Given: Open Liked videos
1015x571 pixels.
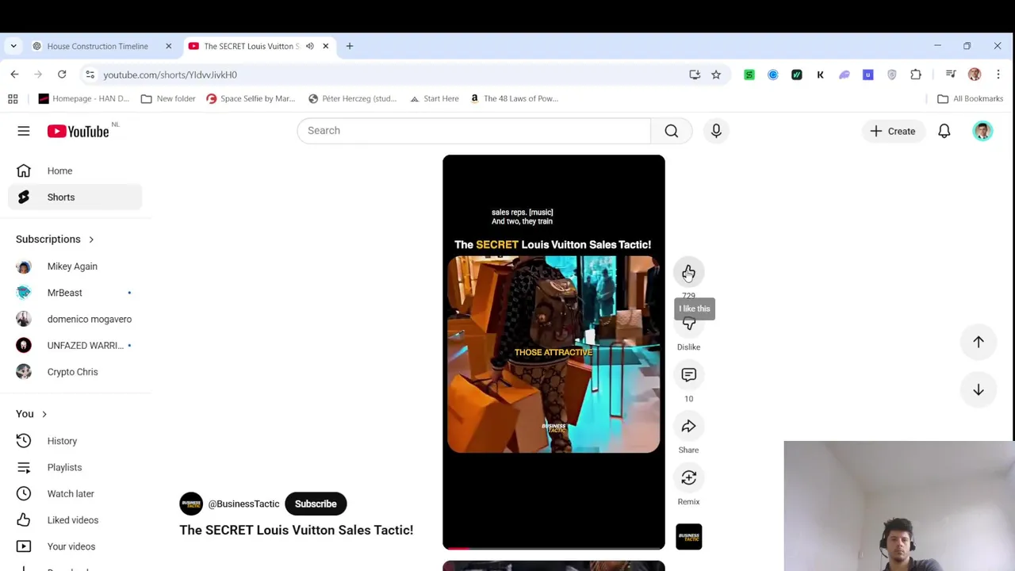Looking at the screenshot, I should tap(75, 520).
